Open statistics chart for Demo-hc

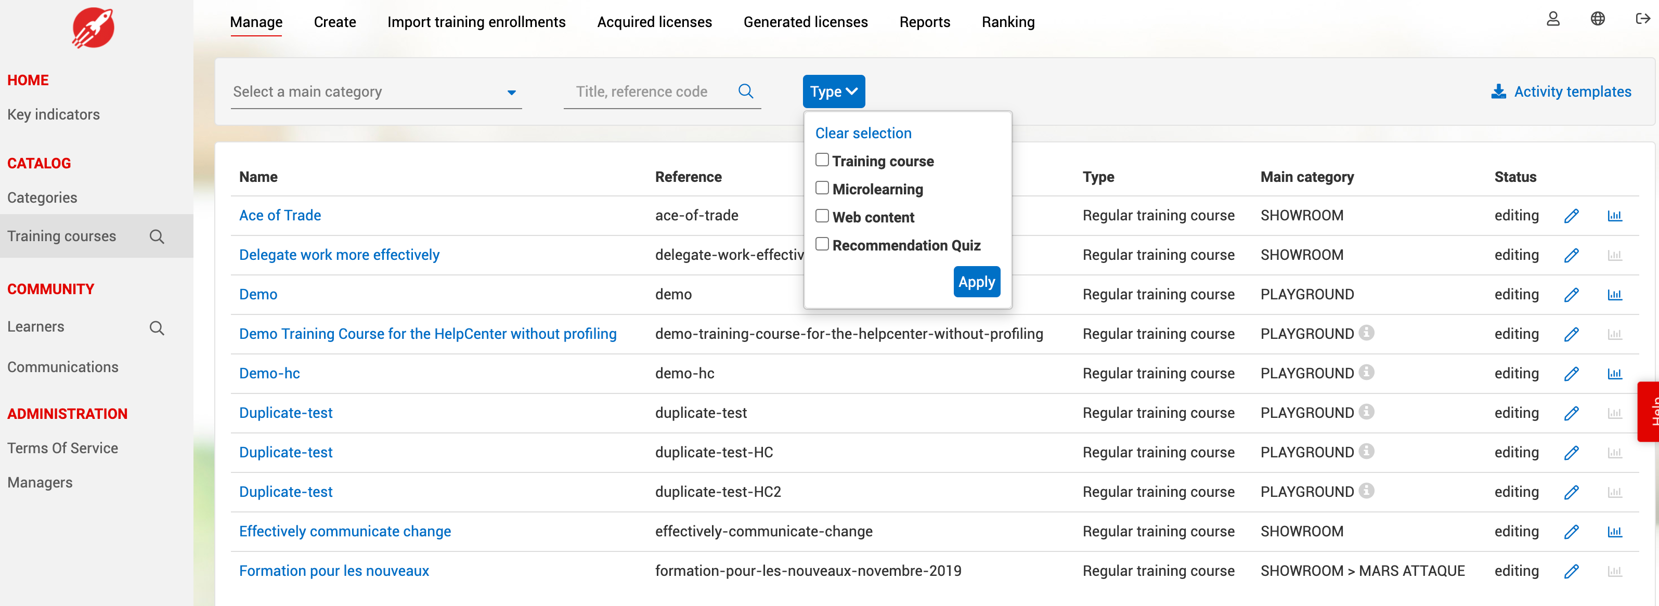[x=1614, y=374]
